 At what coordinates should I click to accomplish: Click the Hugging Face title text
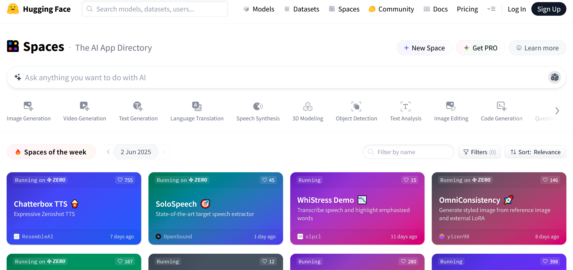[x=47, y=9]
